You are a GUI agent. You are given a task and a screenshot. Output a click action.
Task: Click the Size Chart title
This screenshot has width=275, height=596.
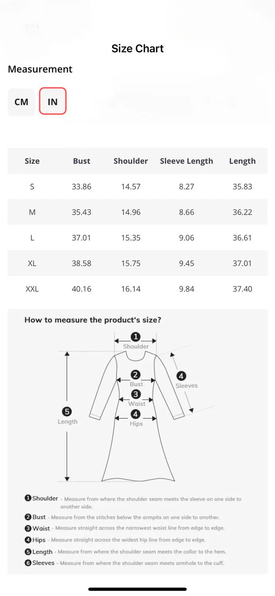coord(137,48)
